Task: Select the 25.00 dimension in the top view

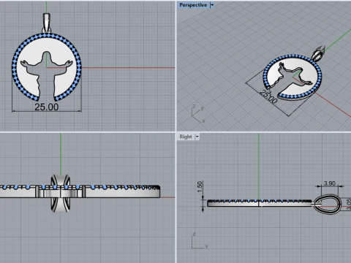Action: coord(47,107)
